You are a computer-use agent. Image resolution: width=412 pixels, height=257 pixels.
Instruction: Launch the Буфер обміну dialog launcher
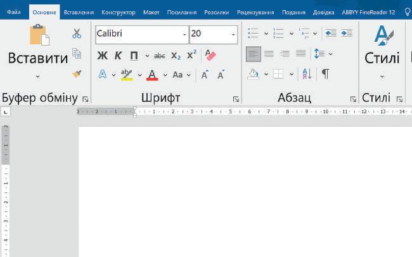(x=85, y=99)
